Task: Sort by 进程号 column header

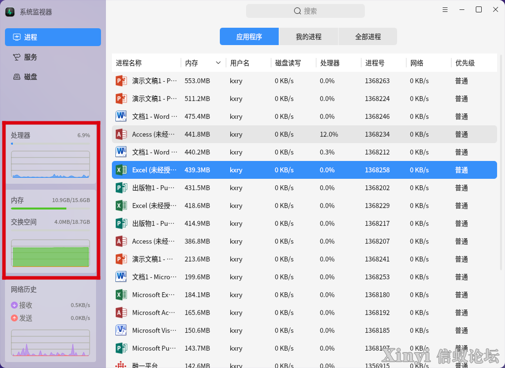Action: click(384, 63)
